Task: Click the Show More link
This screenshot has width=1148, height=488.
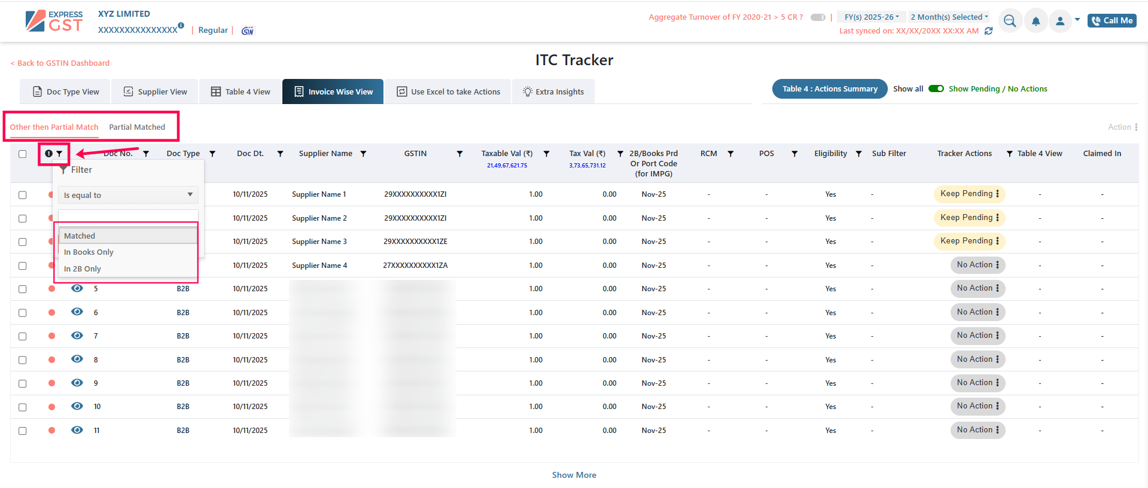Action: point(574,475)
